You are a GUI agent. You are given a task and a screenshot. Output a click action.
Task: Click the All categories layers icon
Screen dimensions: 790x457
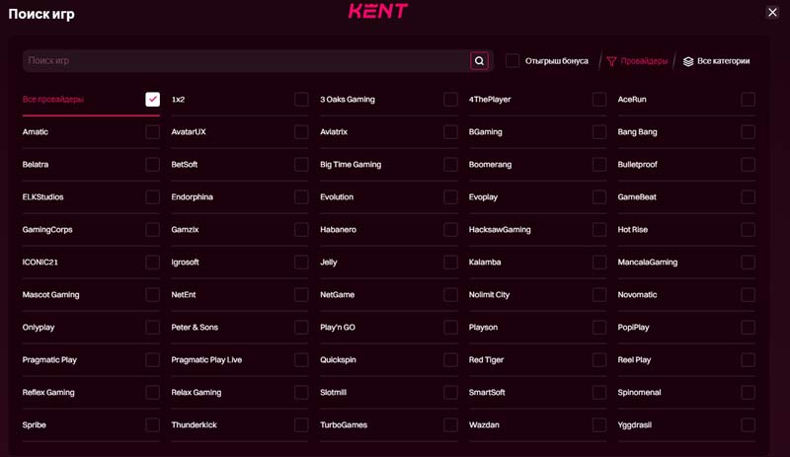click(688, 61)
